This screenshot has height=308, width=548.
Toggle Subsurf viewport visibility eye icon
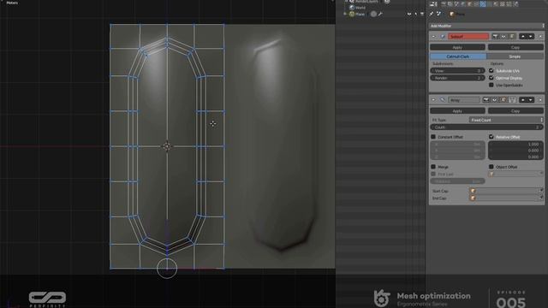pos(503,36)
